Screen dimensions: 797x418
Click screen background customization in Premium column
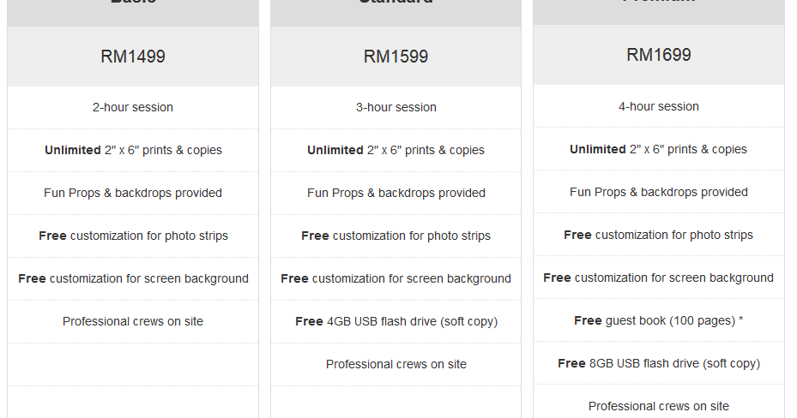pyautogui.click(x=658, y=278)
